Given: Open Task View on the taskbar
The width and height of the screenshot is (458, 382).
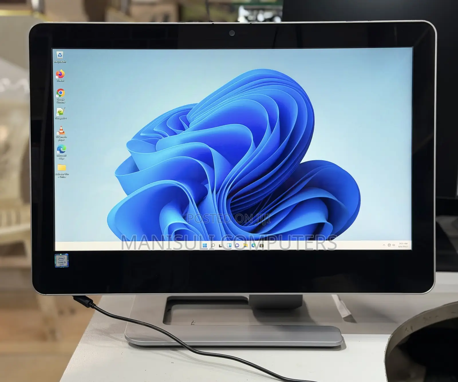Looking at the screenshot, I should pyautogui.click(x=221, y=245).
